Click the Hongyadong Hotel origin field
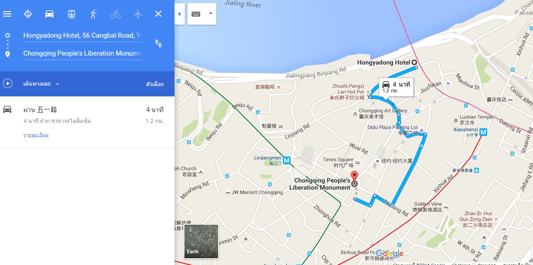 point(83,35)
